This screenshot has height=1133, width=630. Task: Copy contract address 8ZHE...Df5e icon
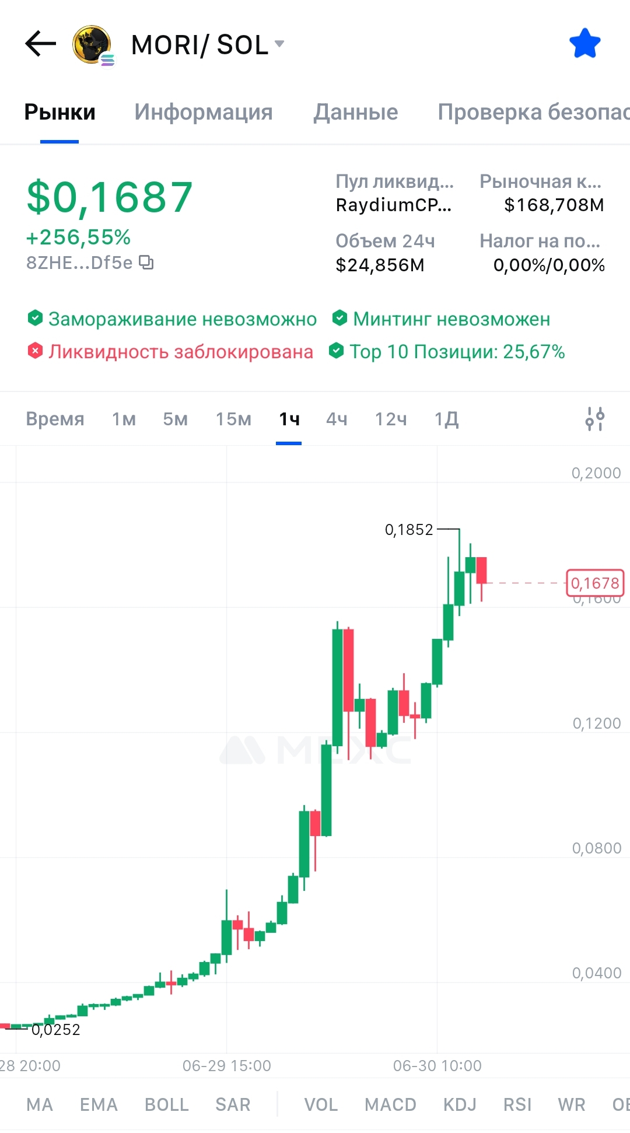[x=146, y=263]
